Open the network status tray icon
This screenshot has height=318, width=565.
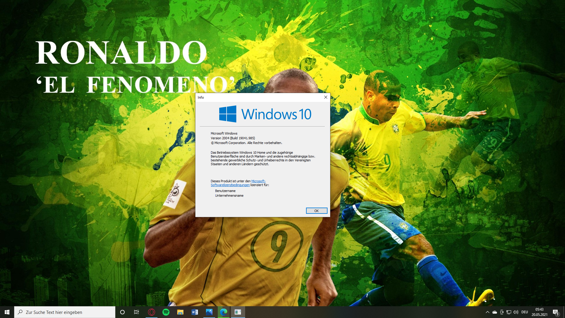point(509,312)
